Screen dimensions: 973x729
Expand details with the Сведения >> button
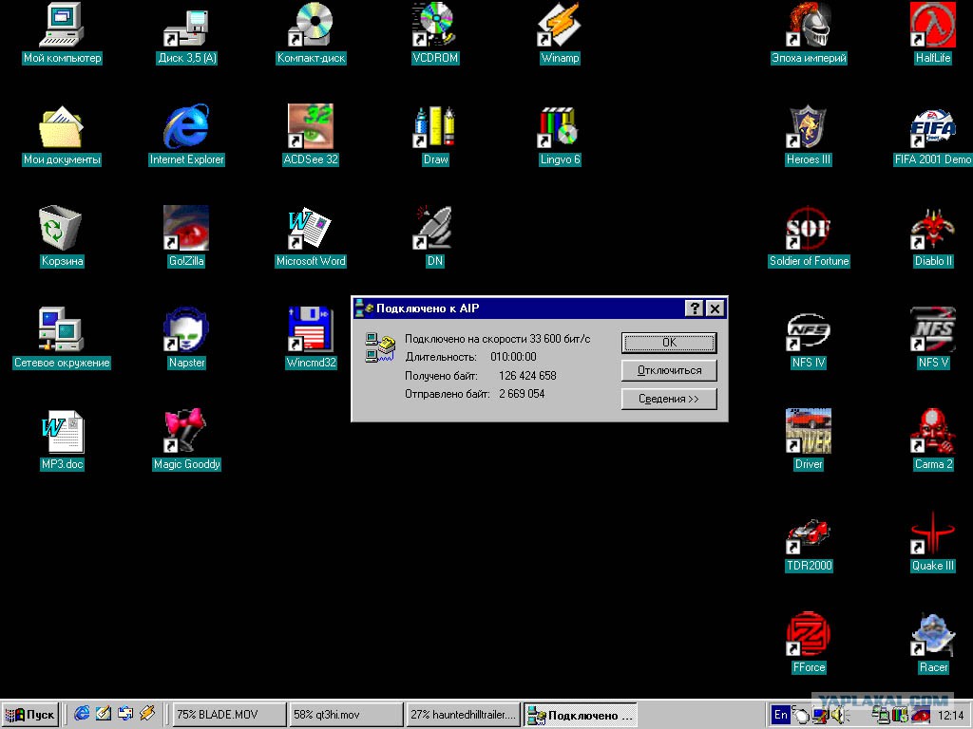click(669, 399)
